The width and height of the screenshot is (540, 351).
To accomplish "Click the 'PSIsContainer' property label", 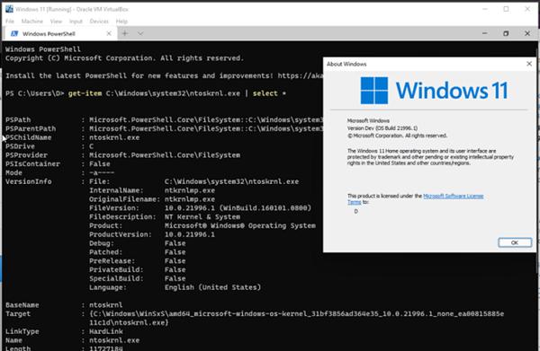I will [32, 163].
